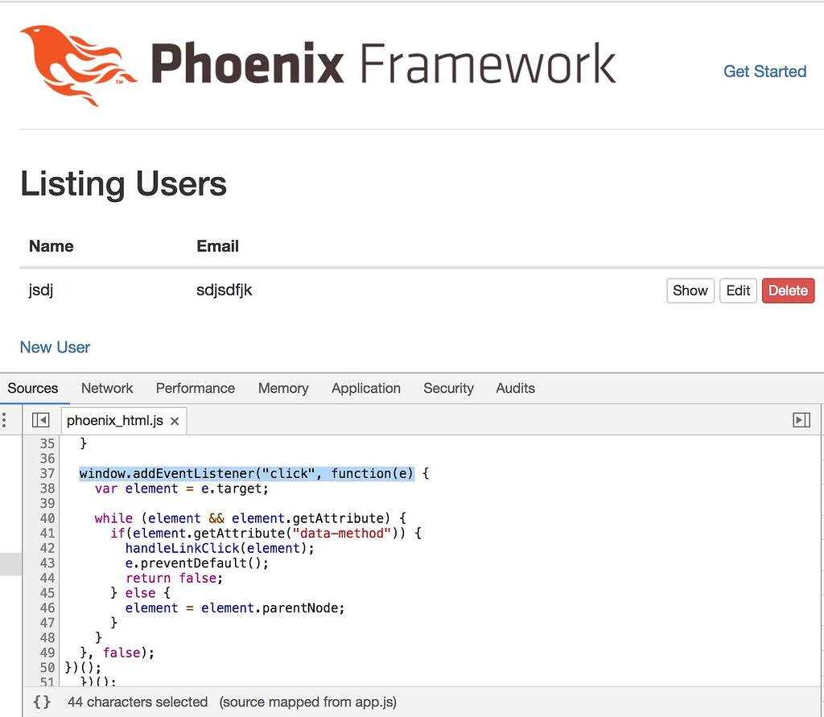Select the Sources tab

coord(33,388)
